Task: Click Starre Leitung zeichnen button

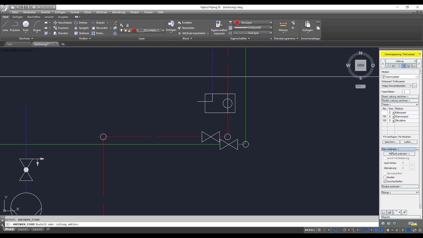Action: [400, 97]
